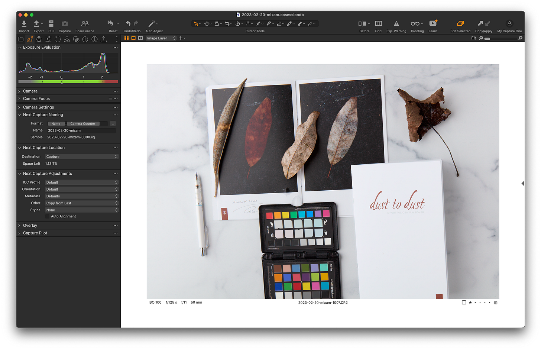Viewport: 541px width, 349px height.
Task: Select the Draw Mask brush tool
Action: tap(258, 23)
